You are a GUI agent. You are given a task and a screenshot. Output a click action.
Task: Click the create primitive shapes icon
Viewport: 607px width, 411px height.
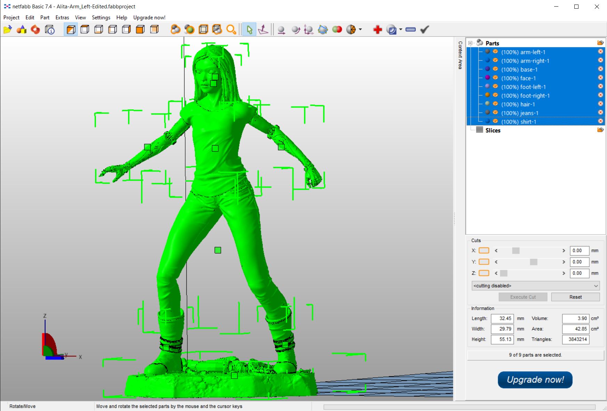click(22, 30)
